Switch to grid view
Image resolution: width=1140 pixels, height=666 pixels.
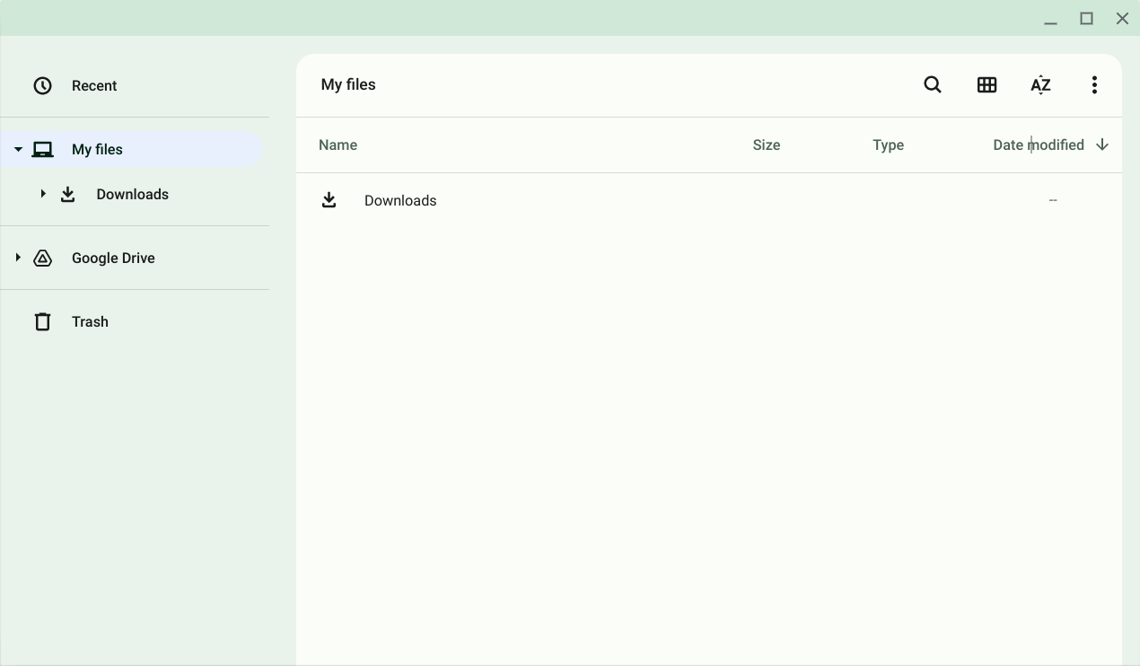(x=987, y=84)
